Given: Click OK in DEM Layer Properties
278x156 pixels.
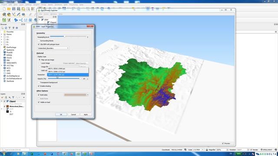Looking at the screenshot, I should [61, 114].
